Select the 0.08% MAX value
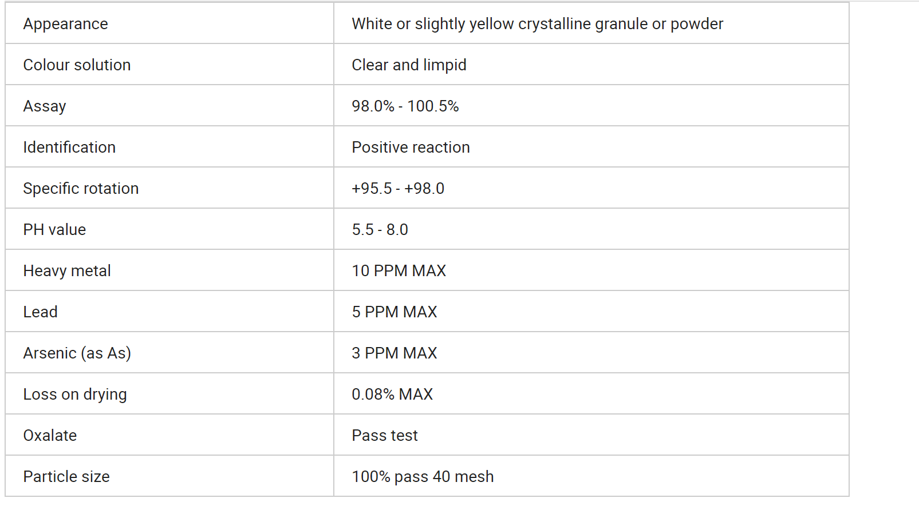This screenshot has height=506, width=919. tap(392, 395)
